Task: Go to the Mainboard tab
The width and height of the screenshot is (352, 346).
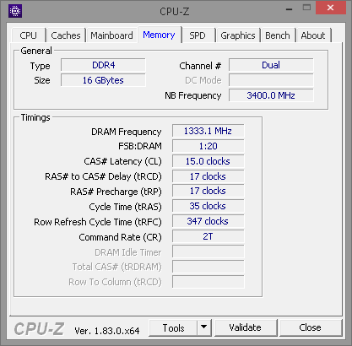Action: point(111,35)
